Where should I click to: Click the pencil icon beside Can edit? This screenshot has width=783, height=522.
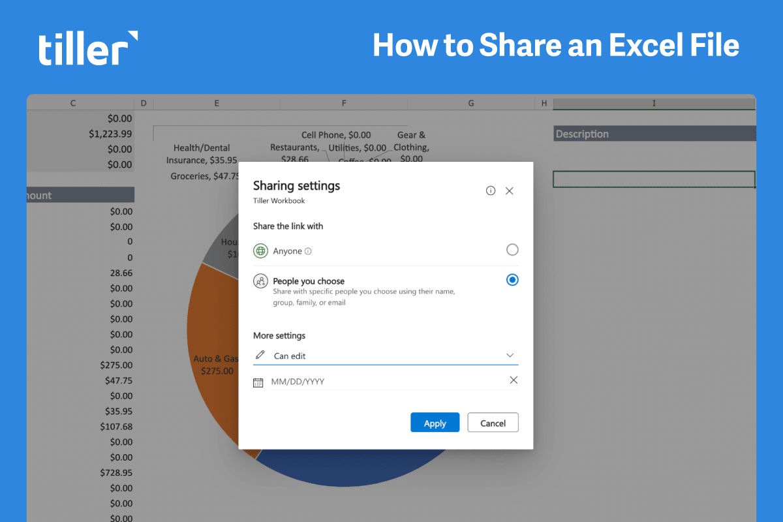260,355
